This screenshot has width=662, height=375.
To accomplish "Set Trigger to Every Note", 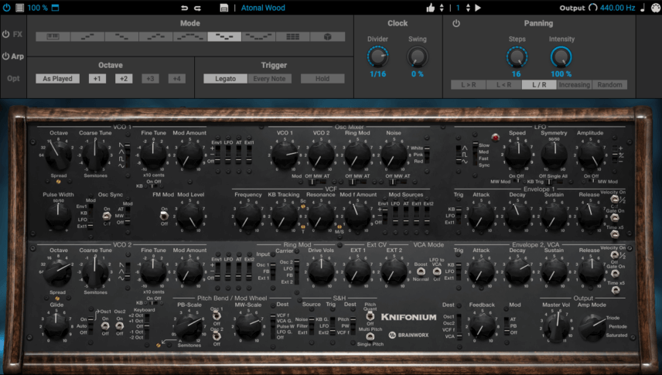I will pos(269,79).
